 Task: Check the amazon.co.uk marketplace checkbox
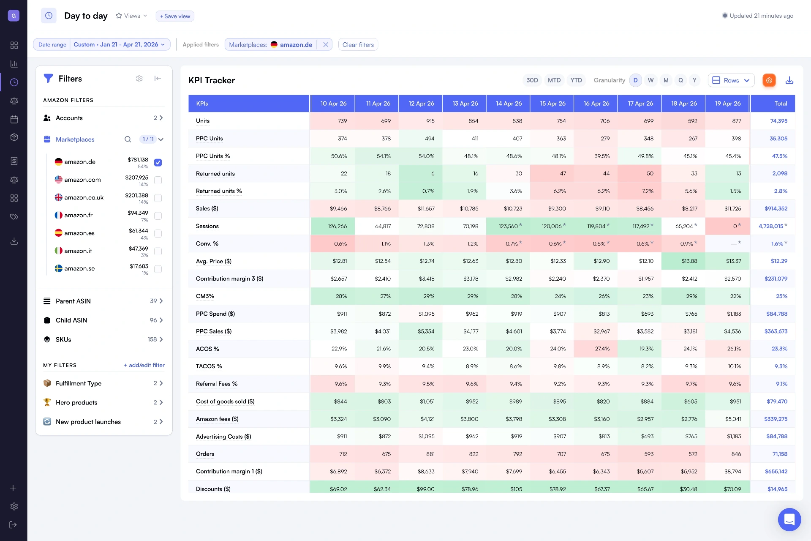(158, 198)
